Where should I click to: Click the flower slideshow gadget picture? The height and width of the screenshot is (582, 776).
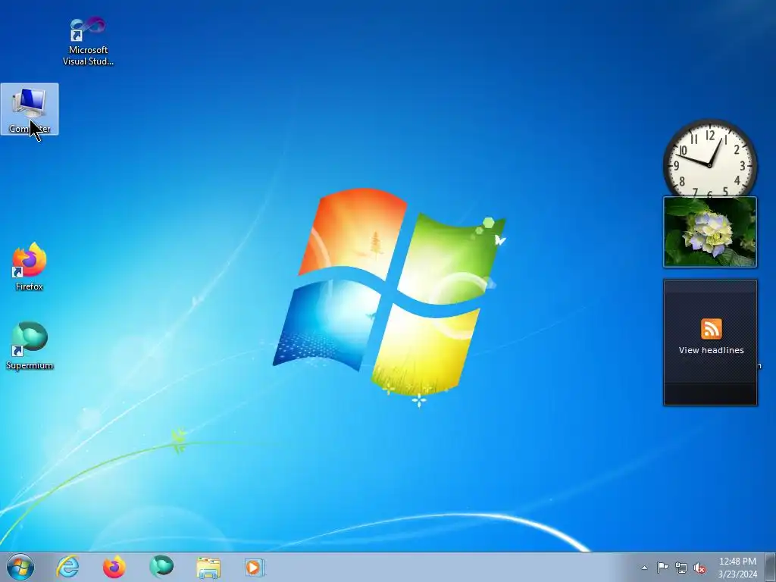pyautogui.click(x=709, y=232)
